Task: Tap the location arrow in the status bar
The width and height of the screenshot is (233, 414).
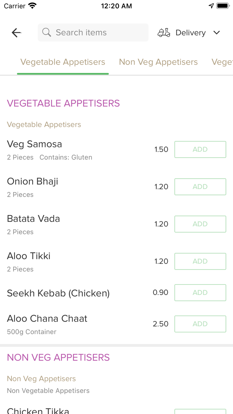Action: (211, 6)
